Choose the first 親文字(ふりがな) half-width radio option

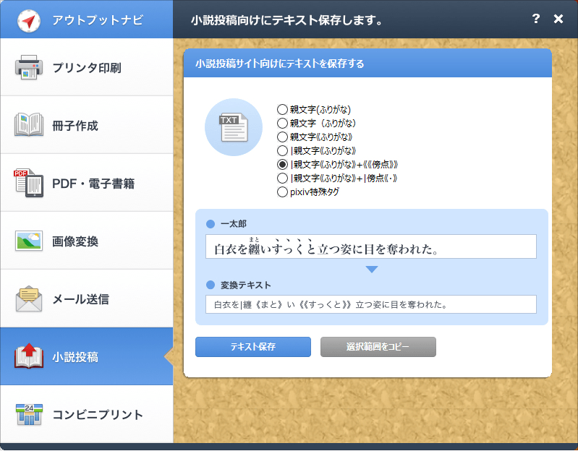[282, 110]
